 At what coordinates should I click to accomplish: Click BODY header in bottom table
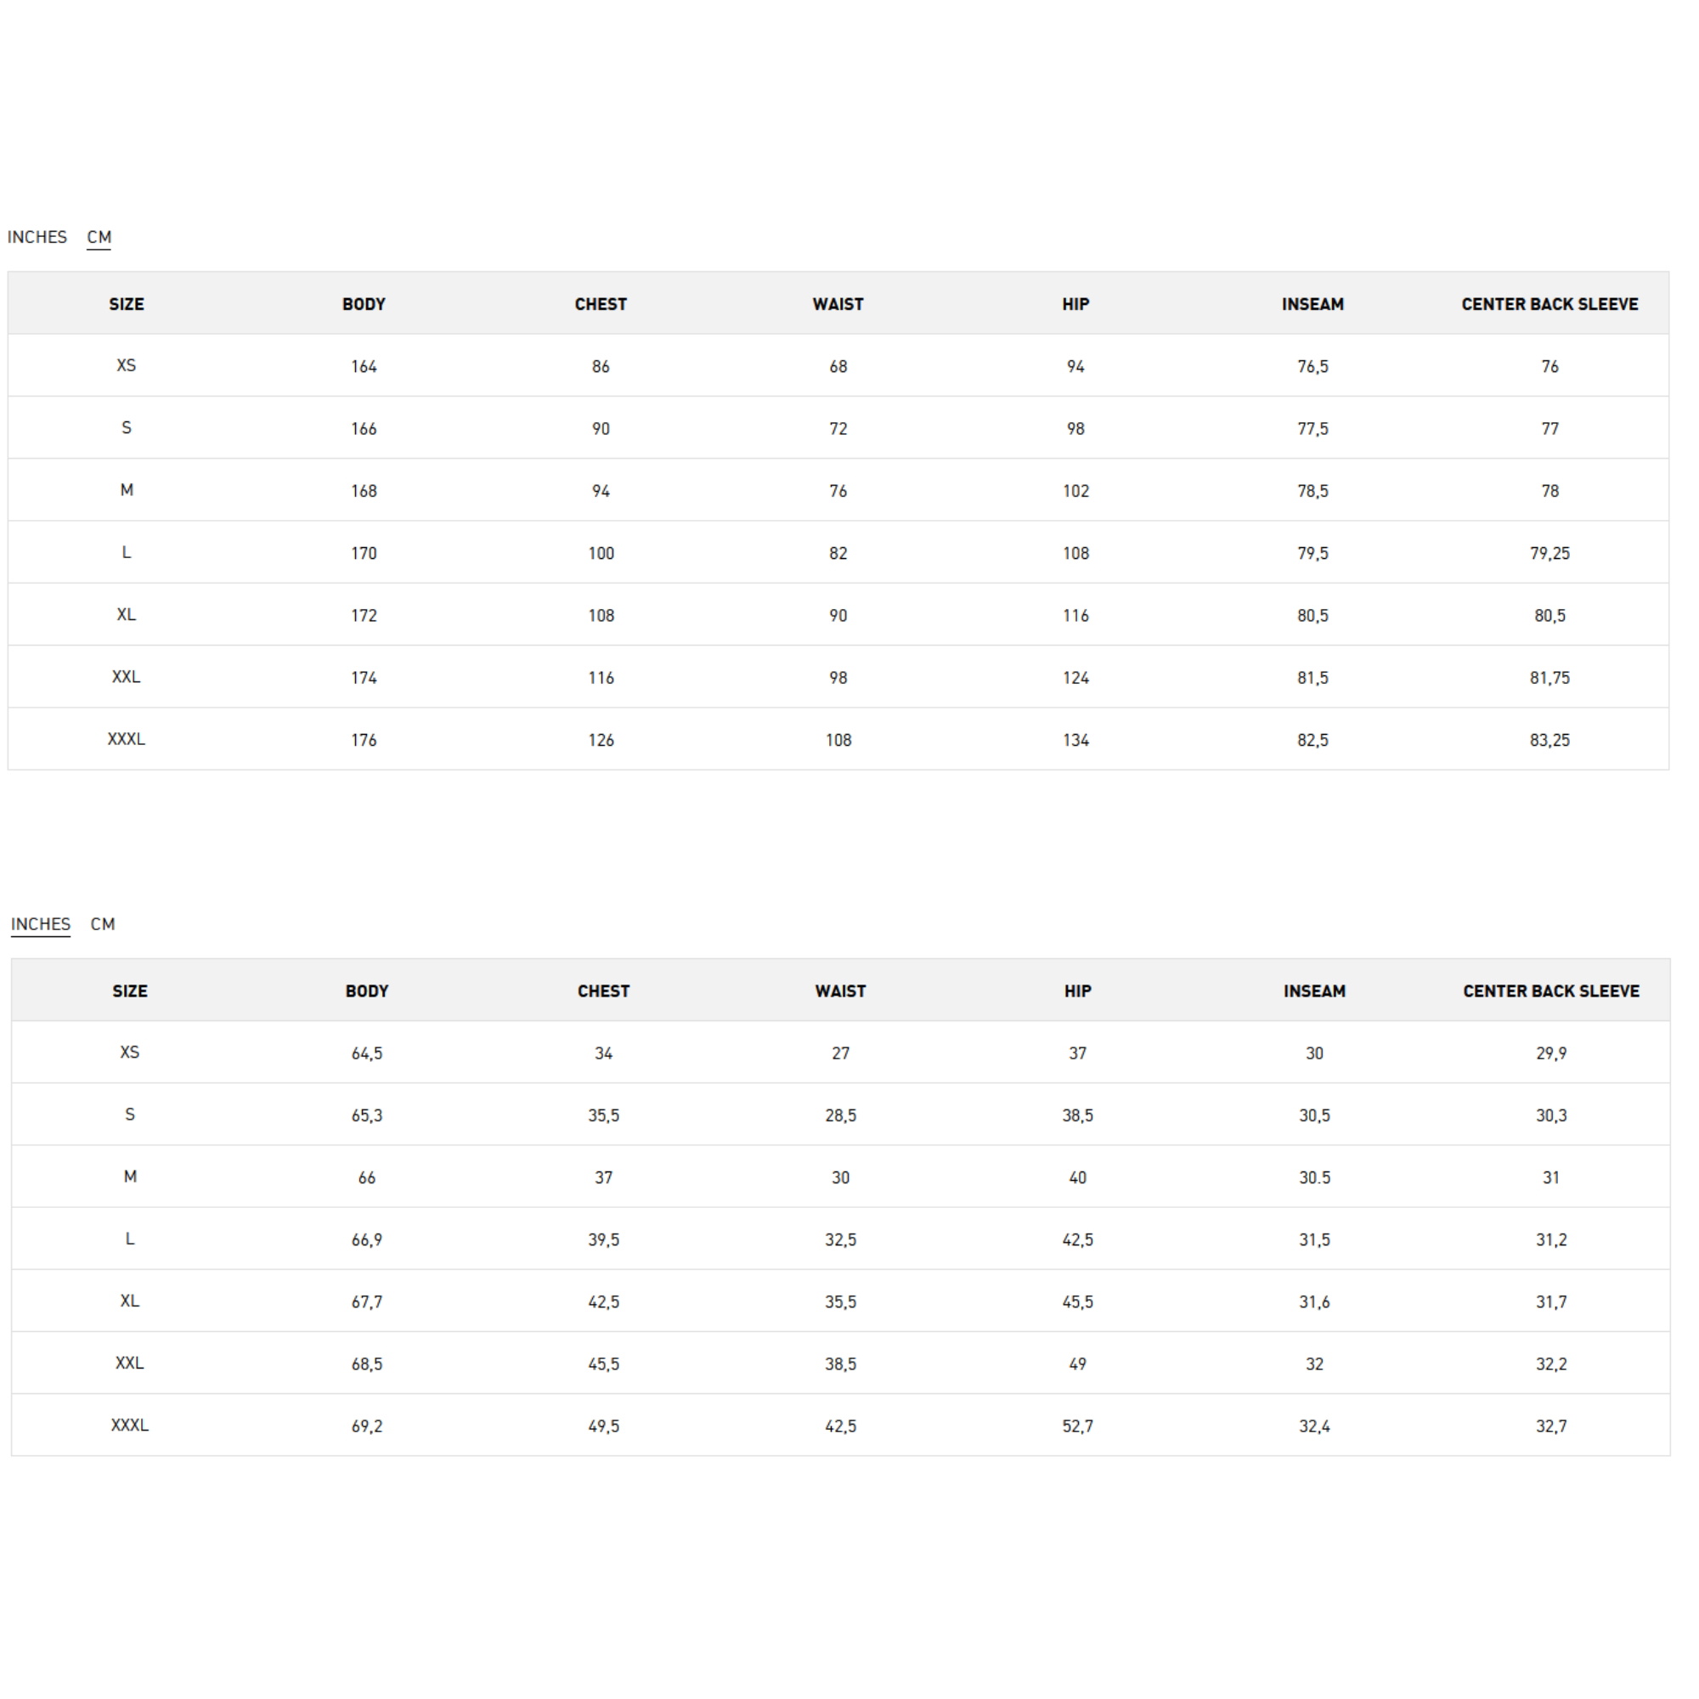click(x=367, y=991)
